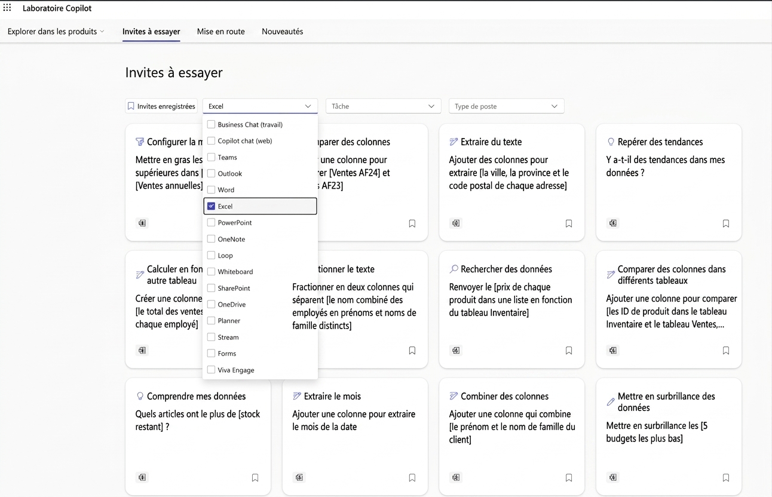
Task: Click the "Quels articles ont le plus de" prompt
Action: coord(198,421)
